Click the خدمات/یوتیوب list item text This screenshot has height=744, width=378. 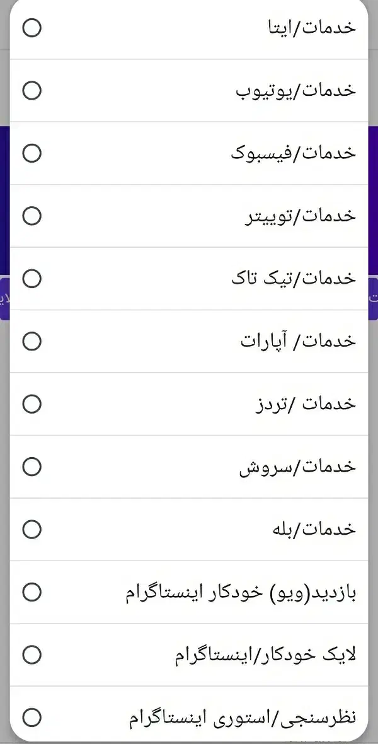tap(296, 91)
